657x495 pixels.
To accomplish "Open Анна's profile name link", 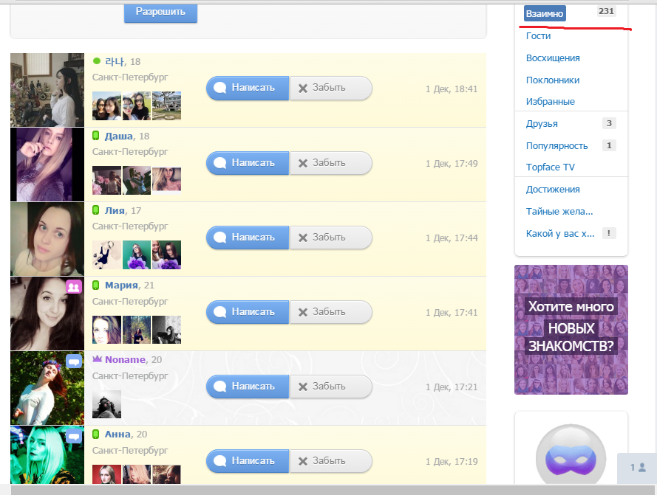I will (x=118, y=435).
